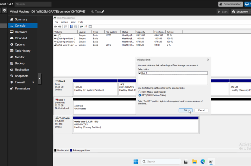This screenshot has height=166, width=251.
Task: Click the checkmark Properties toolbar icon
Action: pyautogui.click(x=86, y=27)
